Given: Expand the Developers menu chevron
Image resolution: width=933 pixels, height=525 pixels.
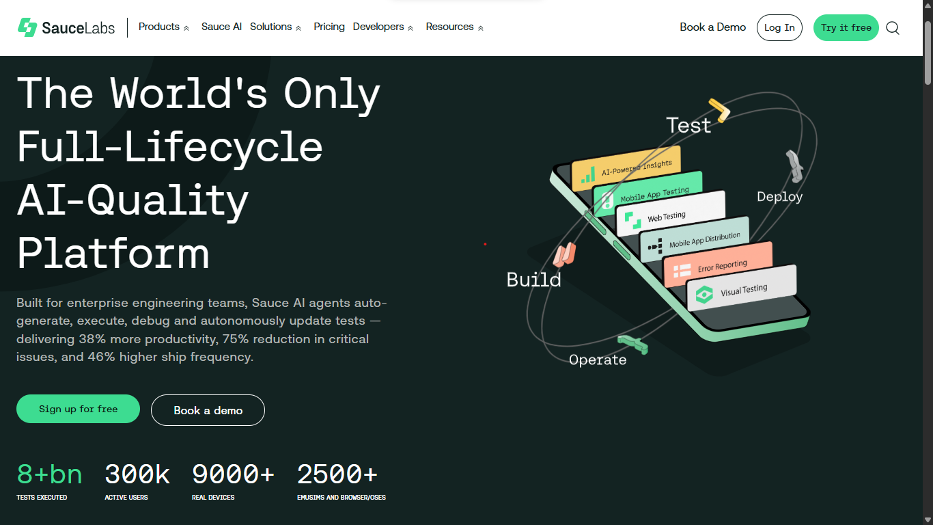Looking at the screenshot, I should (410, 28).
